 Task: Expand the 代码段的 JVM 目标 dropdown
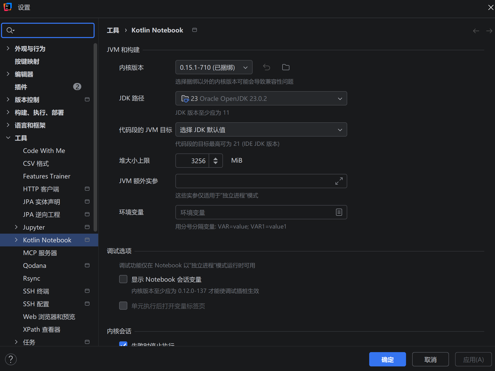pos(261,130)
